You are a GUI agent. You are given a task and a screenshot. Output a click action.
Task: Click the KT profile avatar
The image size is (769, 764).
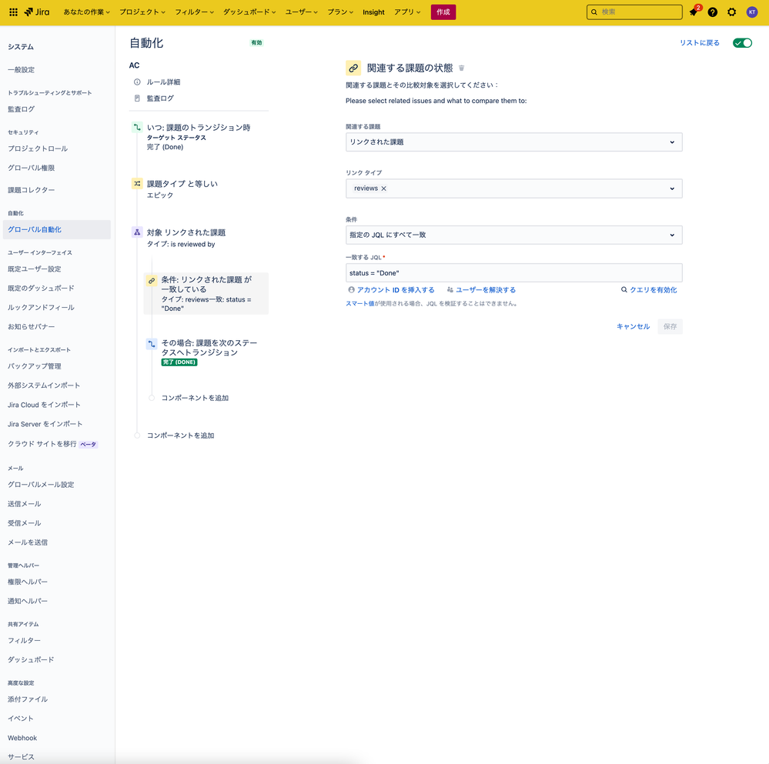pyautogui.click(x=752, y=12)
